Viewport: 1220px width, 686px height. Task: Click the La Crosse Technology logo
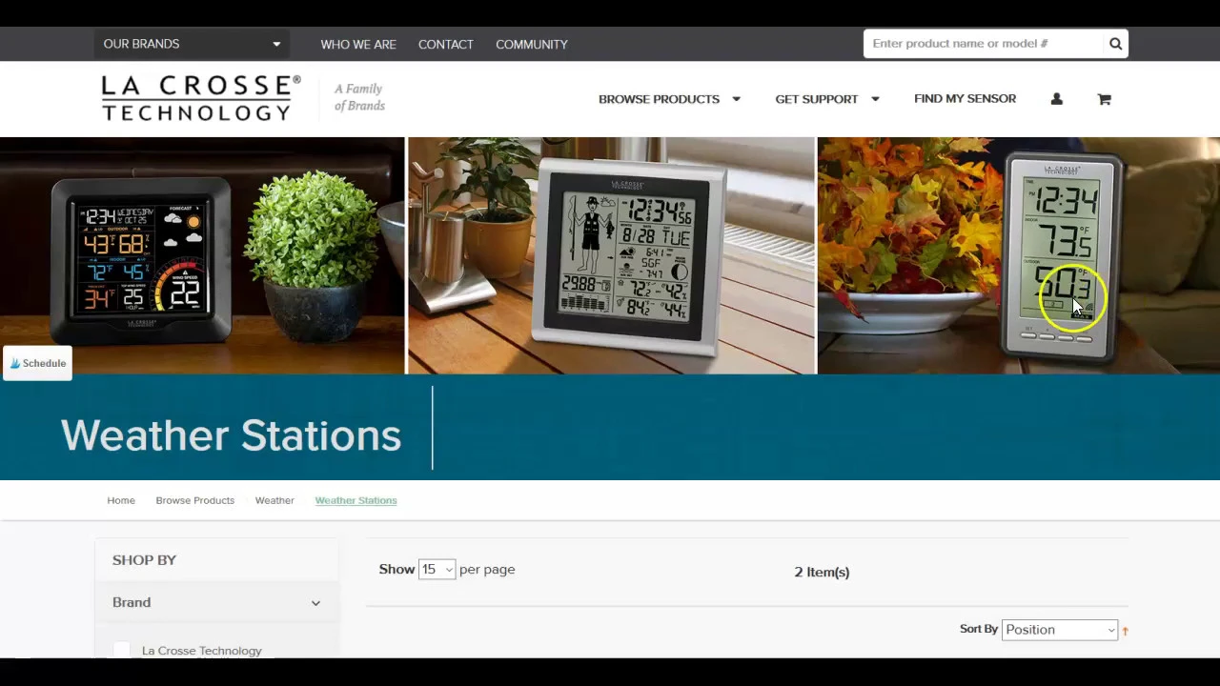201,98
